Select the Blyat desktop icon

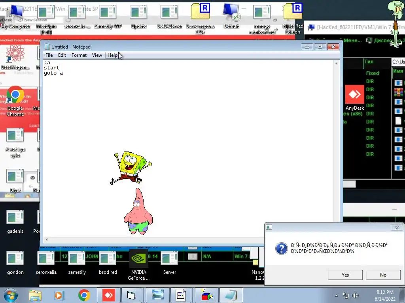click(x=15, y=180)
